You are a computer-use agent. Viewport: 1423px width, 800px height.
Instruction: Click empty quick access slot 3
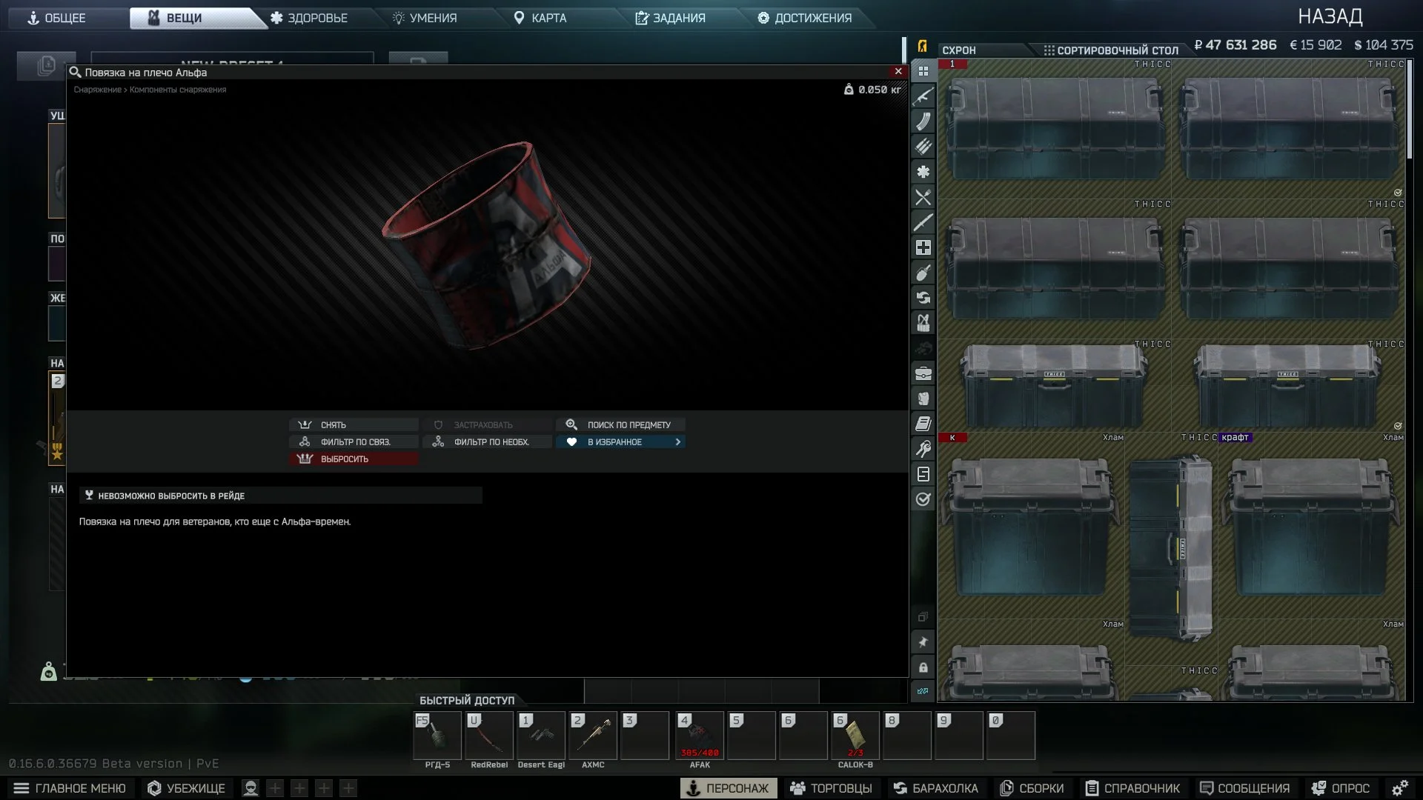tap(645, 736)
